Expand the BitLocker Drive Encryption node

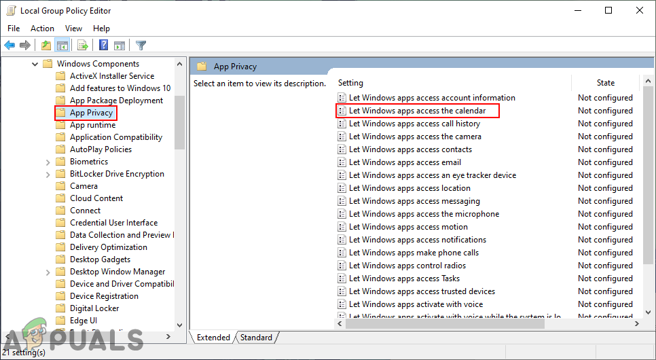tap(48, 174)
